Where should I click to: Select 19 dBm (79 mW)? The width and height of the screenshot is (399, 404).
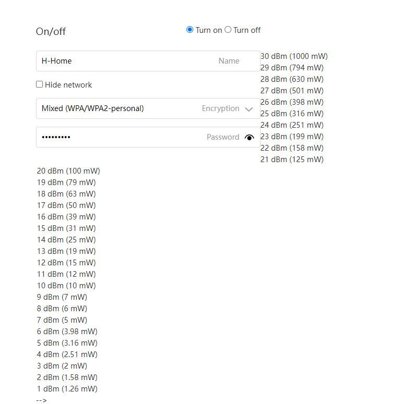click(66, 182)
